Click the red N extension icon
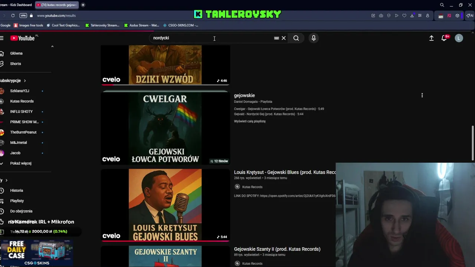 (449, 16)
